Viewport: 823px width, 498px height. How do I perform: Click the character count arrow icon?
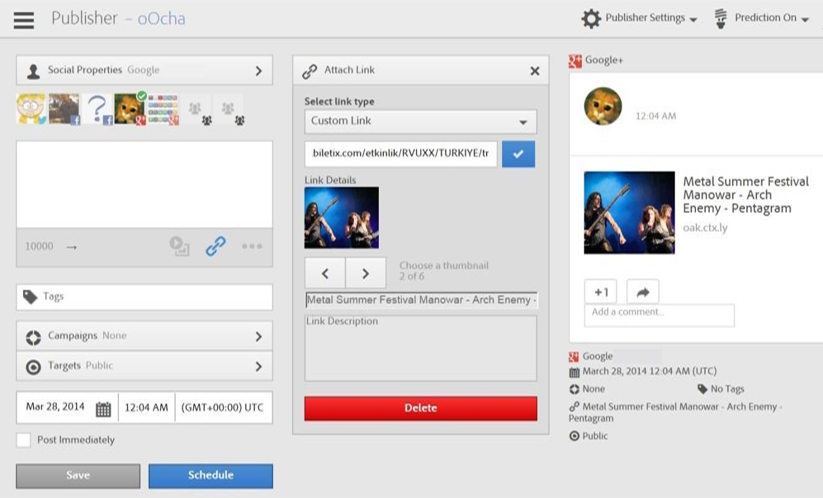71,247
